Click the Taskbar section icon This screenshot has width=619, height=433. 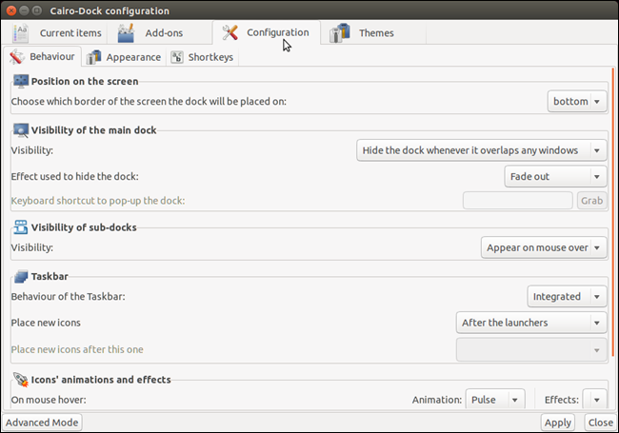(20, 276)
